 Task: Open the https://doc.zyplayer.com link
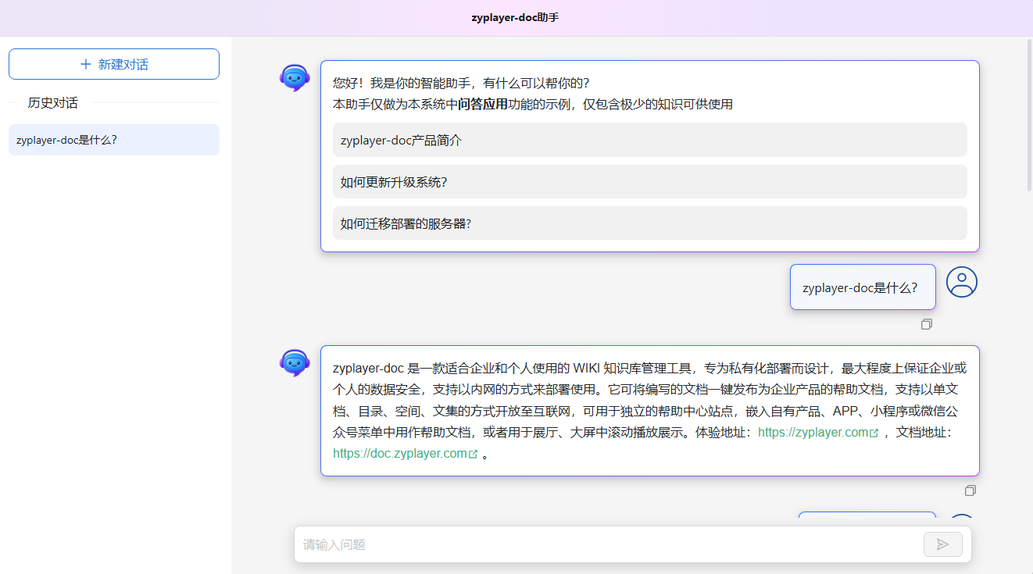(x=400, y=453)
